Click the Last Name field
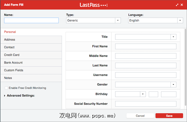 pyautogui.click(x=146, y=65)
